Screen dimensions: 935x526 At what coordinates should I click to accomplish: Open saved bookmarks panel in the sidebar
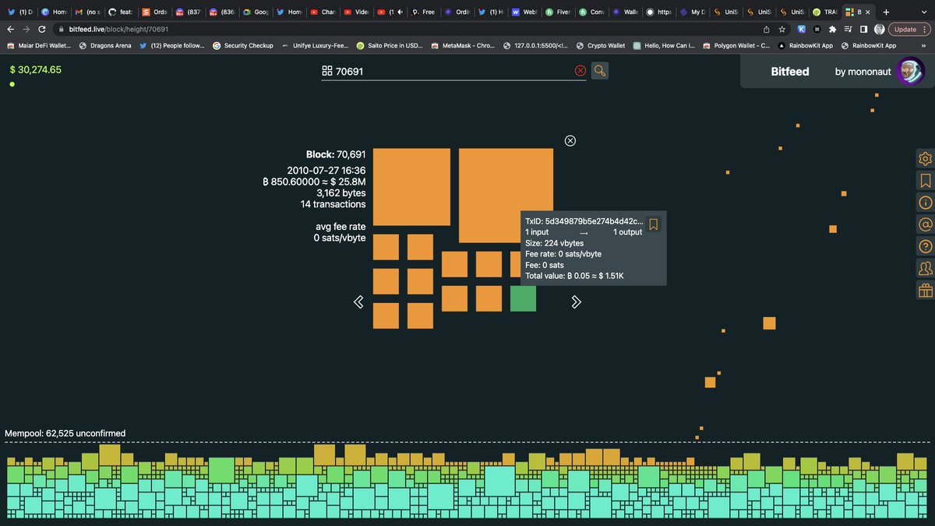pos(925,180)
